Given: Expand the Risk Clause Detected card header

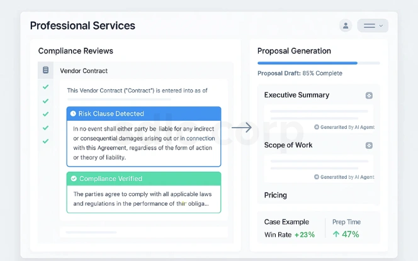Looking at the screenshot, I should (x=144, y=114).
